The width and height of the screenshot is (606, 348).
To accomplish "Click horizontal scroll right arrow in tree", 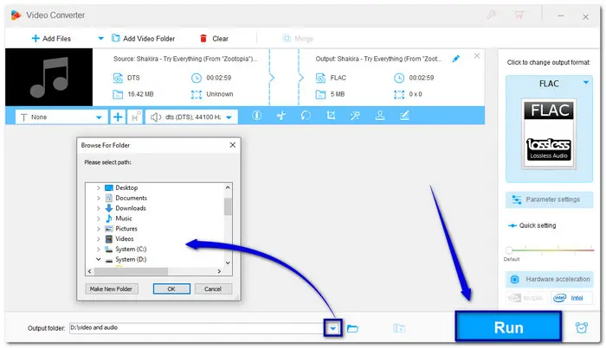I will pyautogui.click(x=219, y=271).
